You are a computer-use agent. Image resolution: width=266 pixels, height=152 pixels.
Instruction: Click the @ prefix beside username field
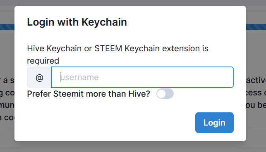(39, 77)
